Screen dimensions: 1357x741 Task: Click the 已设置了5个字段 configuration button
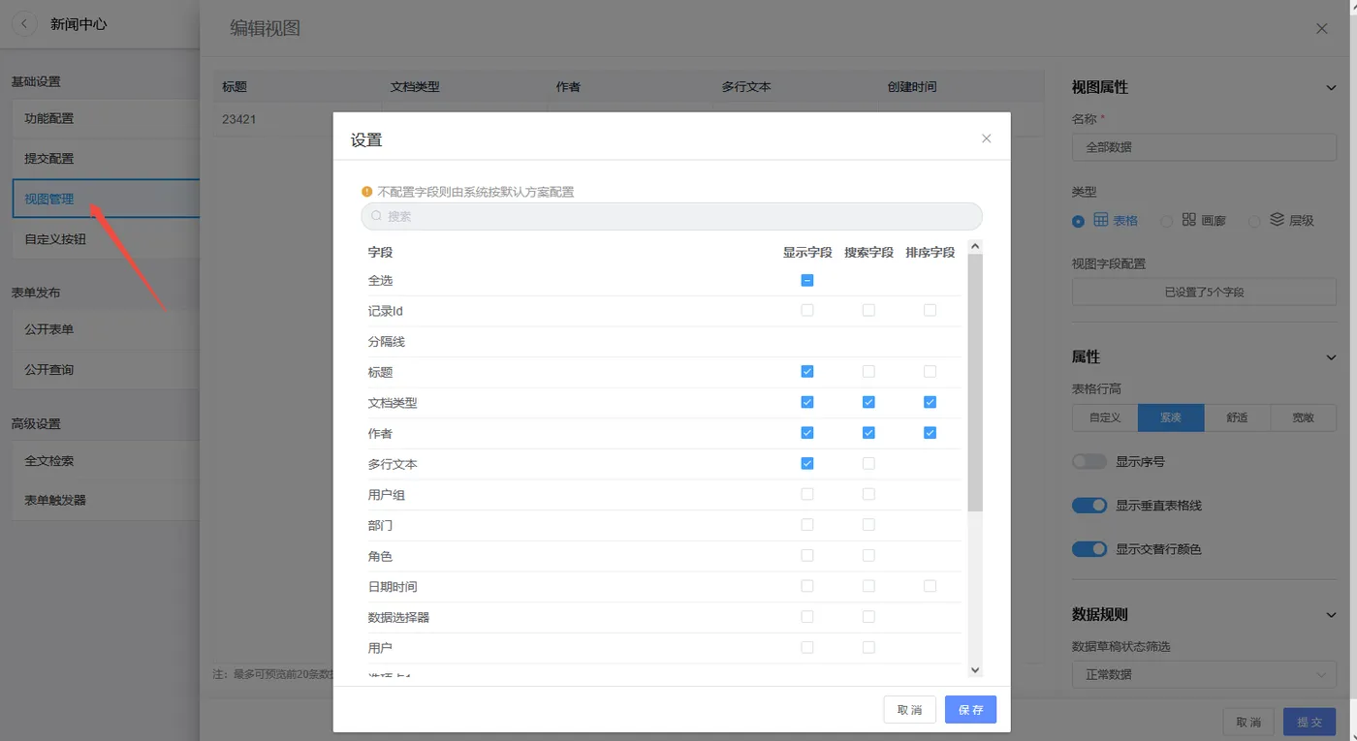(x=1203, y=291)
